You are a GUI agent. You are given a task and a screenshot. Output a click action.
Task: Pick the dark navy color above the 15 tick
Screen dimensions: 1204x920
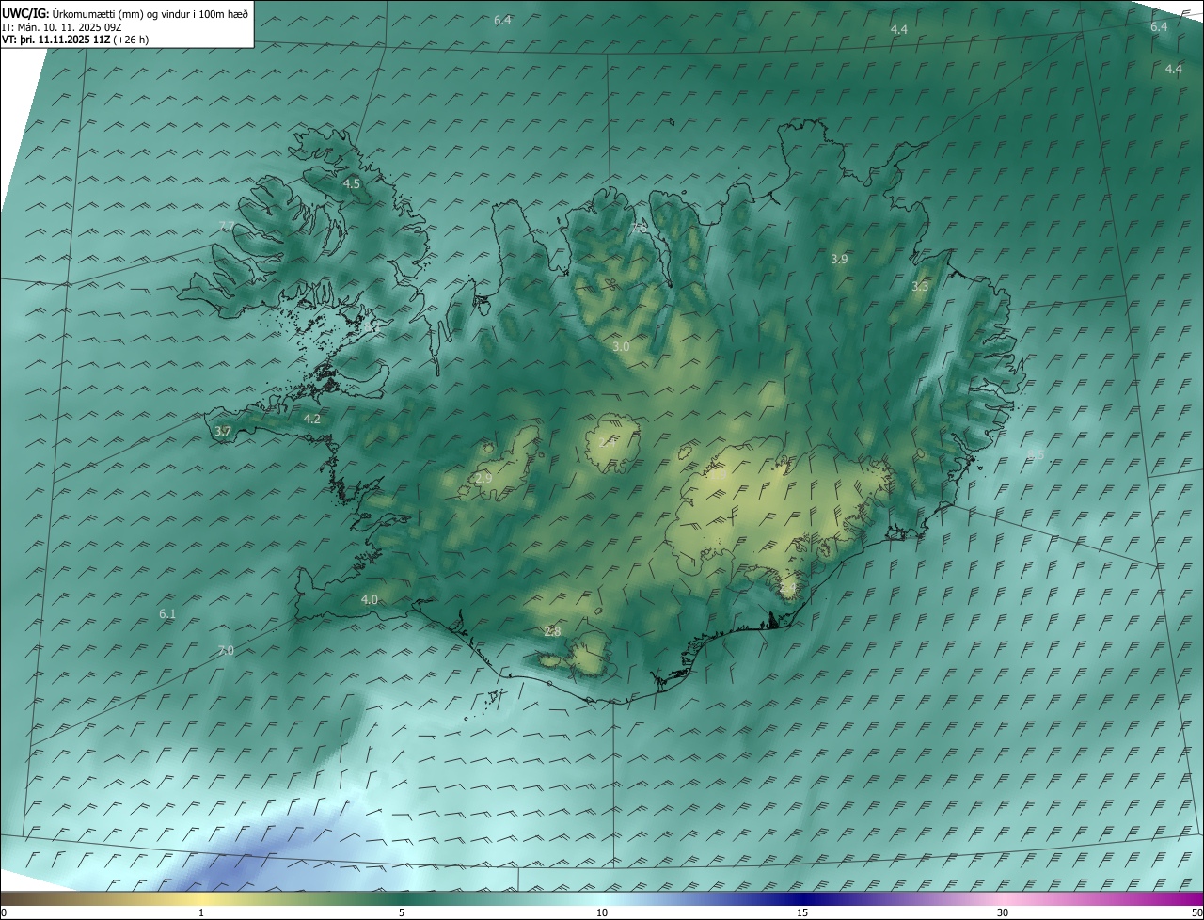click(x=802, y=898)
